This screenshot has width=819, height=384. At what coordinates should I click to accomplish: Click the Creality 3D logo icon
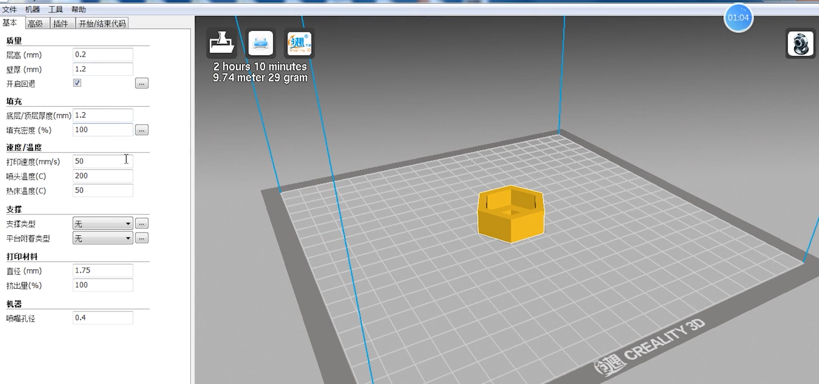pyautogui.click(x=299, y=43)
